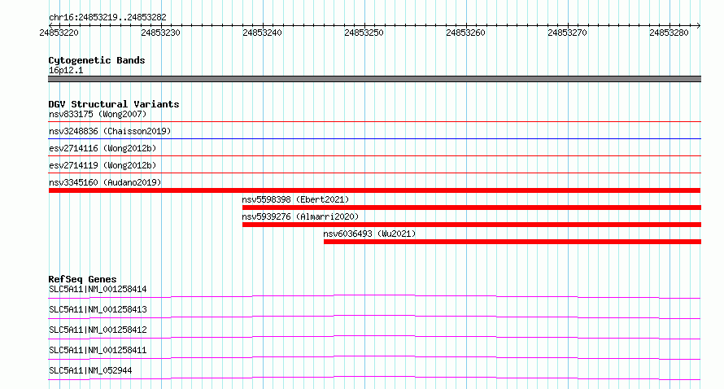Click the red bar of nsv5939276
This screenshot has height=389, width=724.
point(472,225)
